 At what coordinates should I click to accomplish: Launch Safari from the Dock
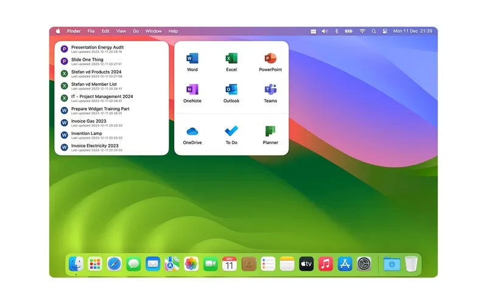114,264
